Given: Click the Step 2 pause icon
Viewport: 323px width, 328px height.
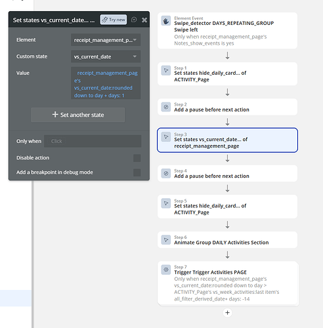Looking at the screenshot, I should point(166,107).
